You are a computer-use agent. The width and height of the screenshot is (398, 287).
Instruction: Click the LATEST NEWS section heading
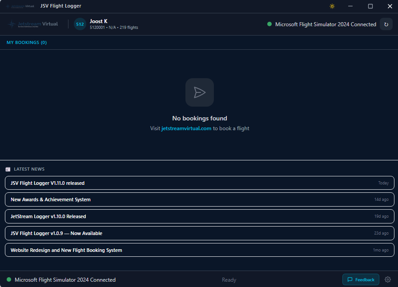click(29, 169)
